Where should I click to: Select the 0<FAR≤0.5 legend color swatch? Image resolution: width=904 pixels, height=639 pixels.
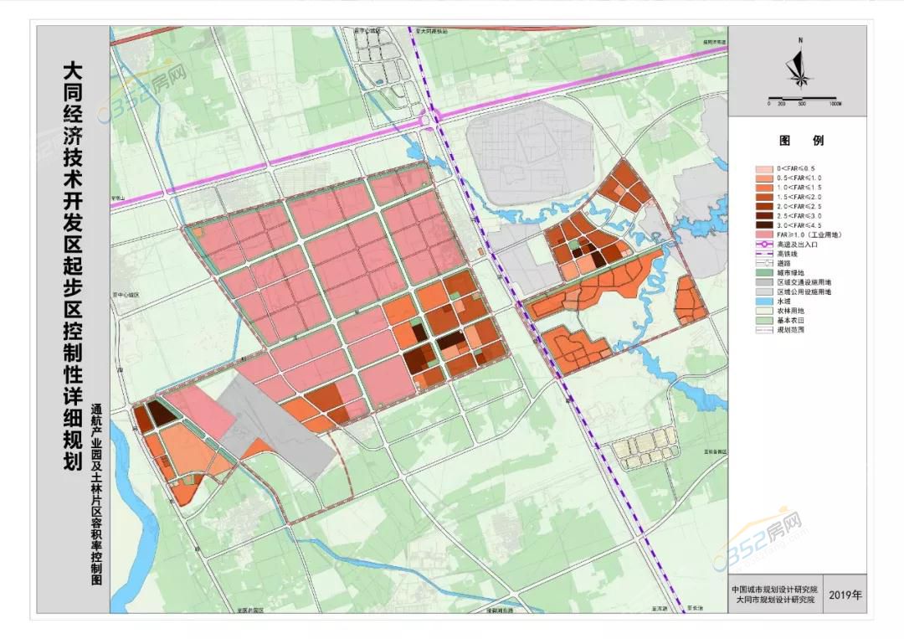(x=766, y=169)
